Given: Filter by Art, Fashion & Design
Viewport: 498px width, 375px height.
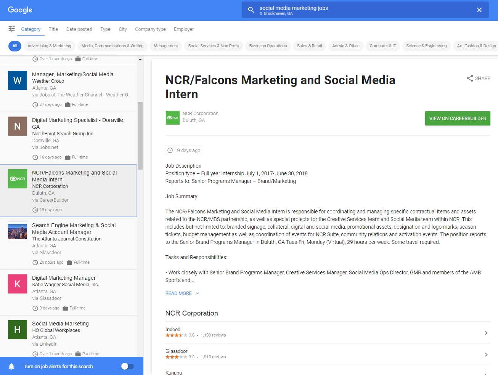Looking at the screenshot, I should pyautogui.click(x=476, y=46).
